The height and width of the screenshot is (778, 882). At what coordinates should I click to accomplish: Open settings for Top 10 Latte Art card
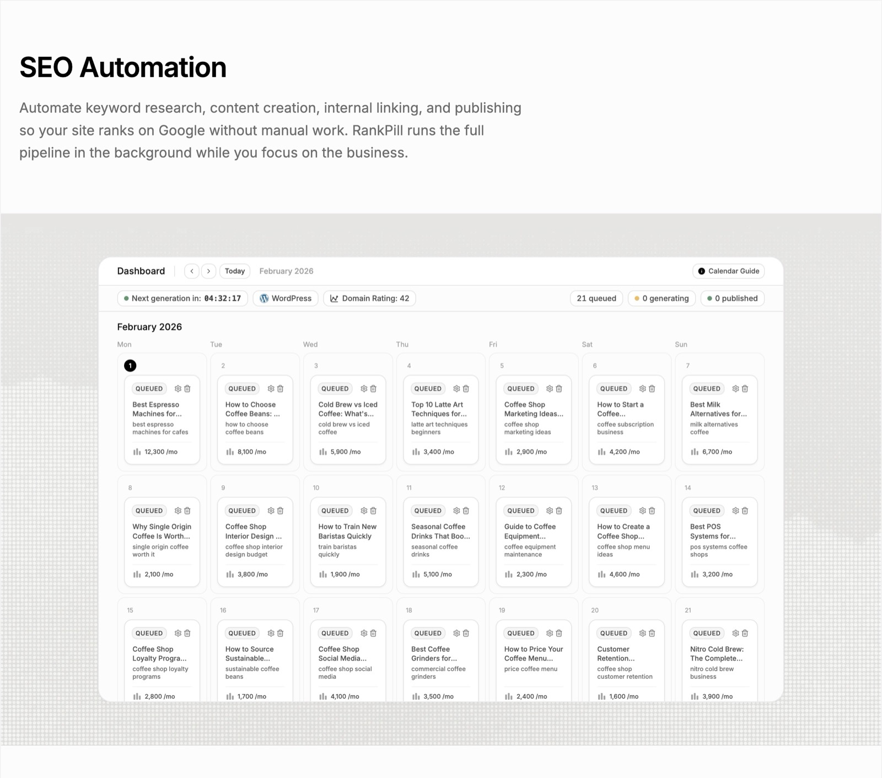[x=456, y=389]
